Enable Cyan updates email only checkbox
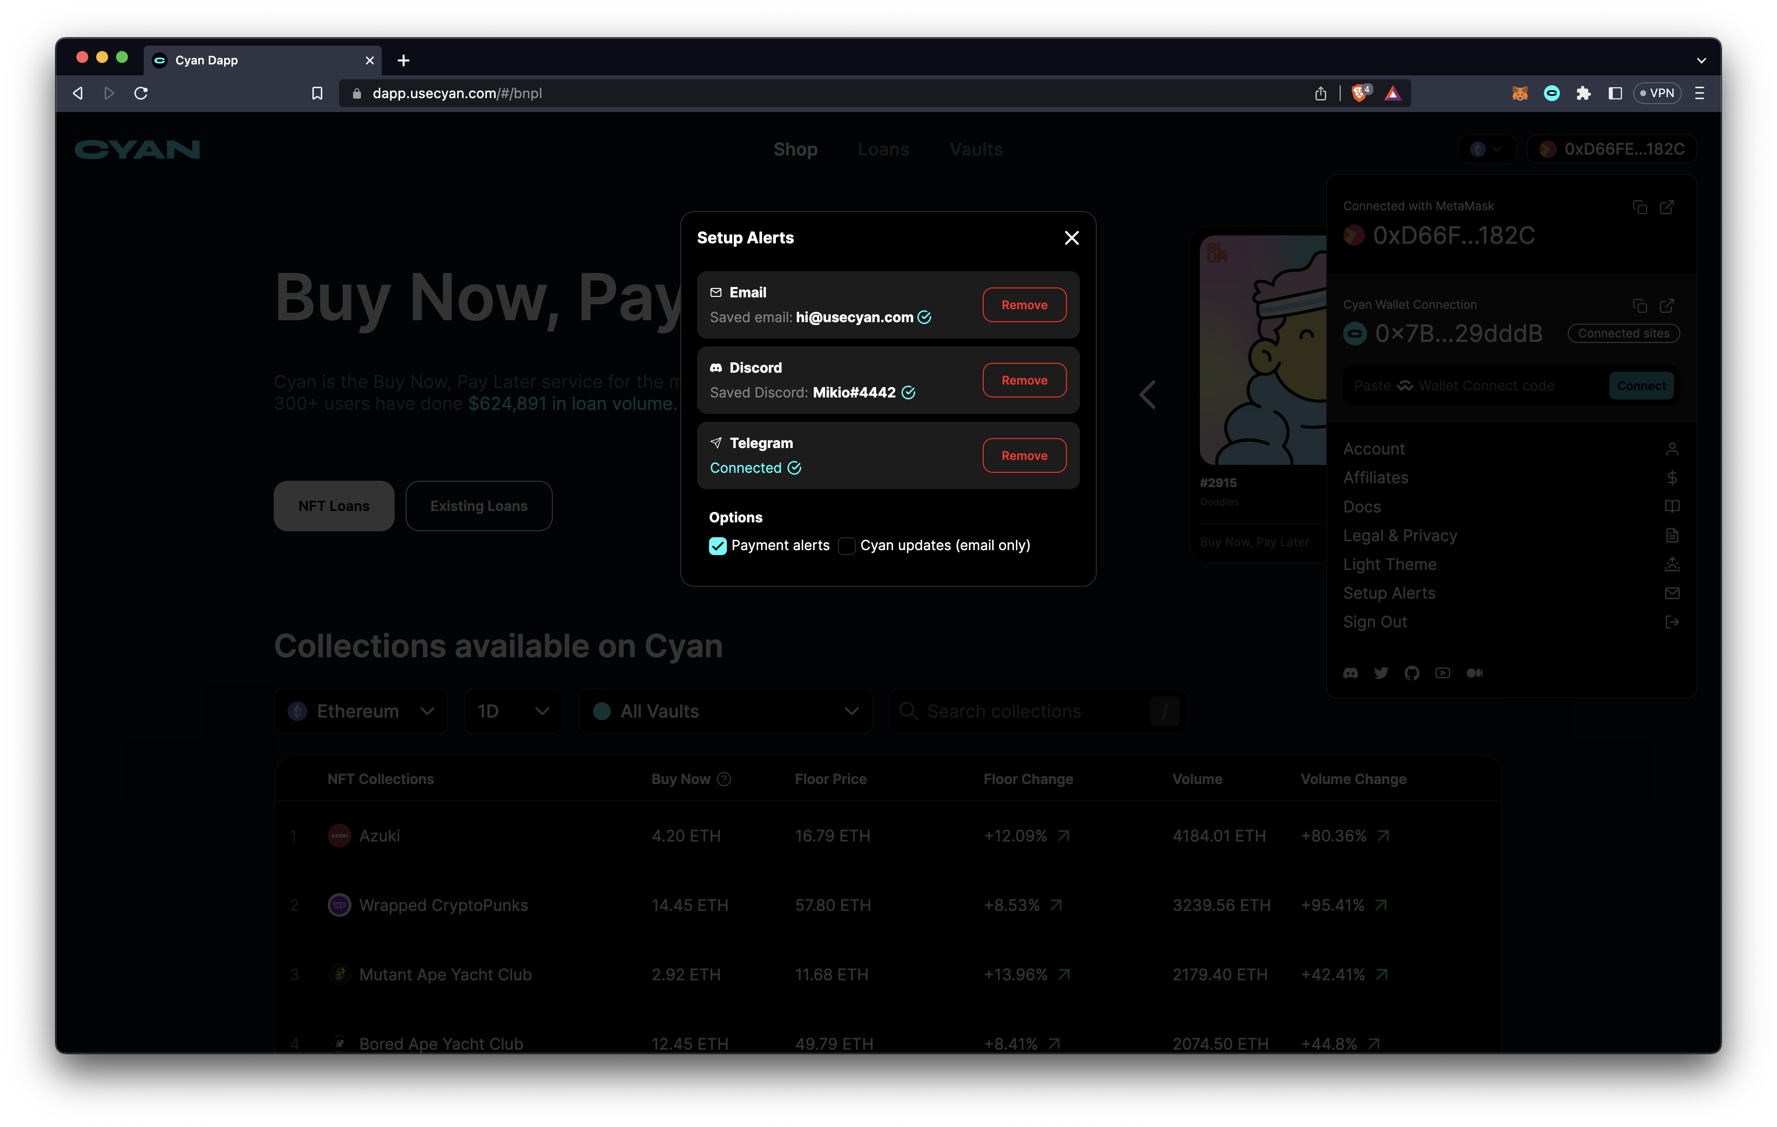Image resolution: width=1777 pixels, height=1127 pixels. tap(846, 546)
